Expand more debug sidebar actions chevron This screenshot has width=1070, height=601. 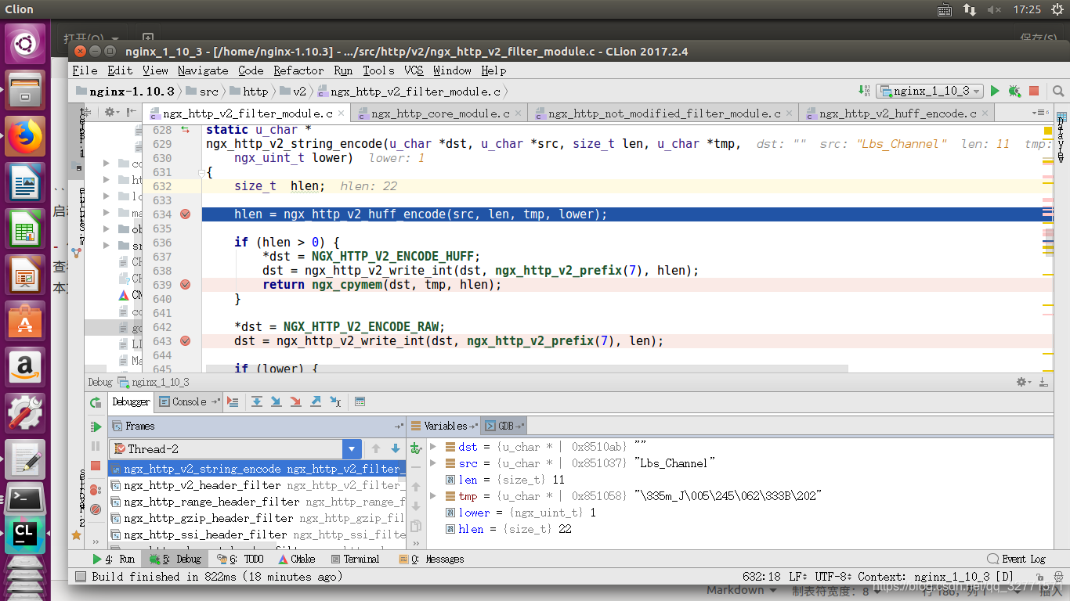96,542
